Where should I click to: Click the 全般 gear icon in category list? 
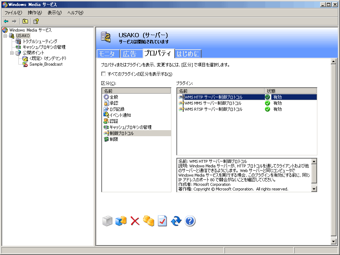(106, 97)
